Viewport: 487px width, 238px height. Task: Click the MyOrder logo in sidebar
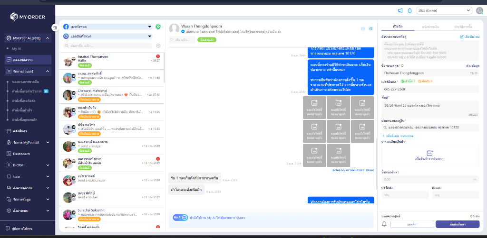click(28, 17)
